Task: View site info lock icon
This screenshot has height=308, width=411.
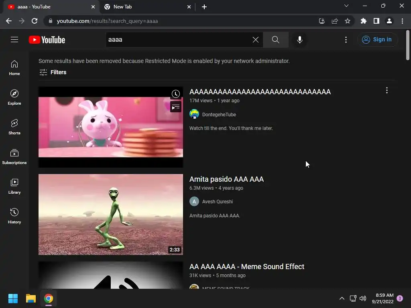Action: [x=51, y=21]
